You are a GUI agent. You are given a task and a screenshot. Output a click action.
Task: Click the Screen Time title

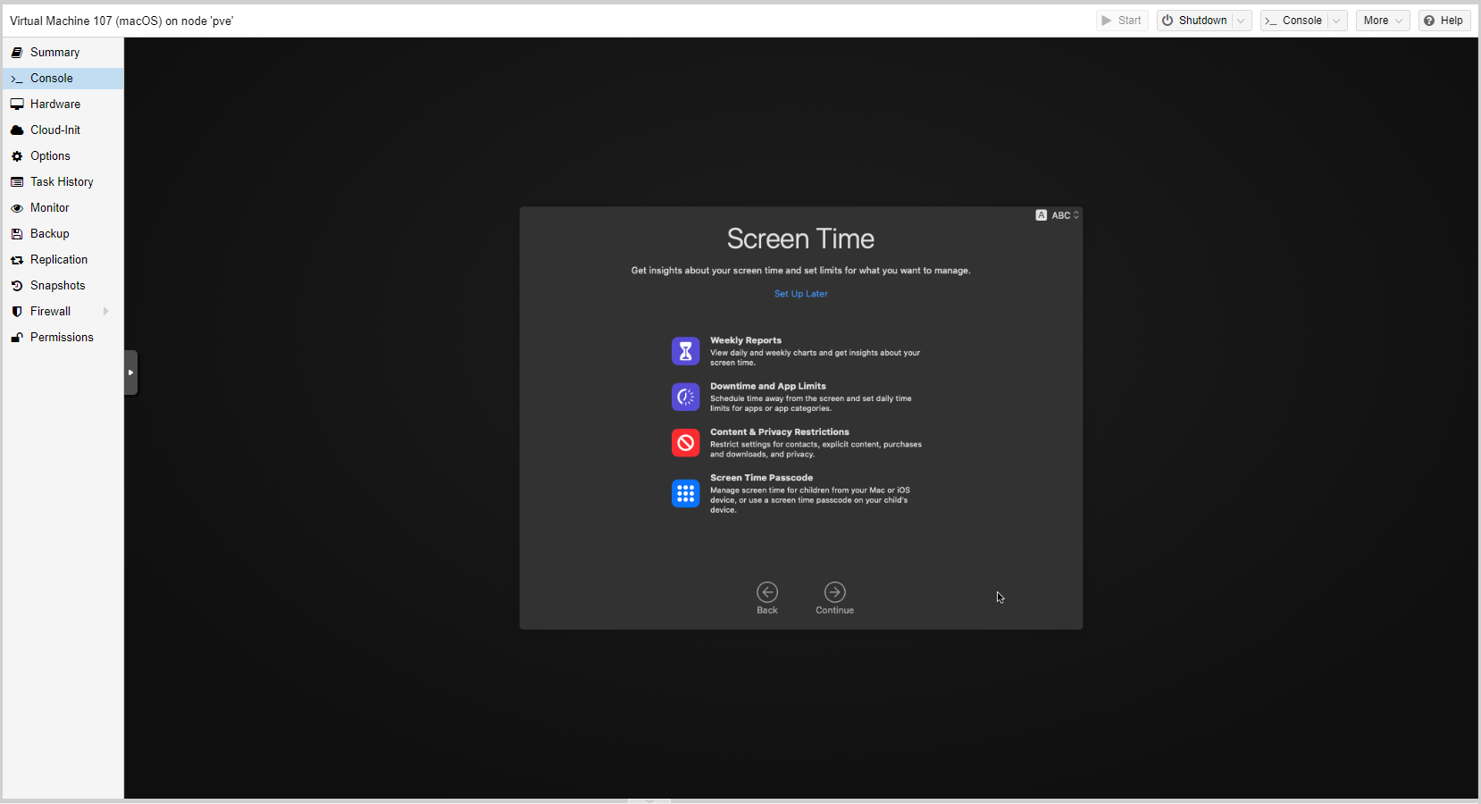click(x=800, y=239)
